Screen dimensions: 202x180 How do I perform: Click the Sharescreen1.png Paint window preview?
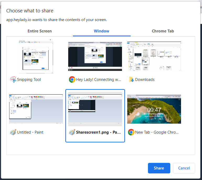click(95, 109)
